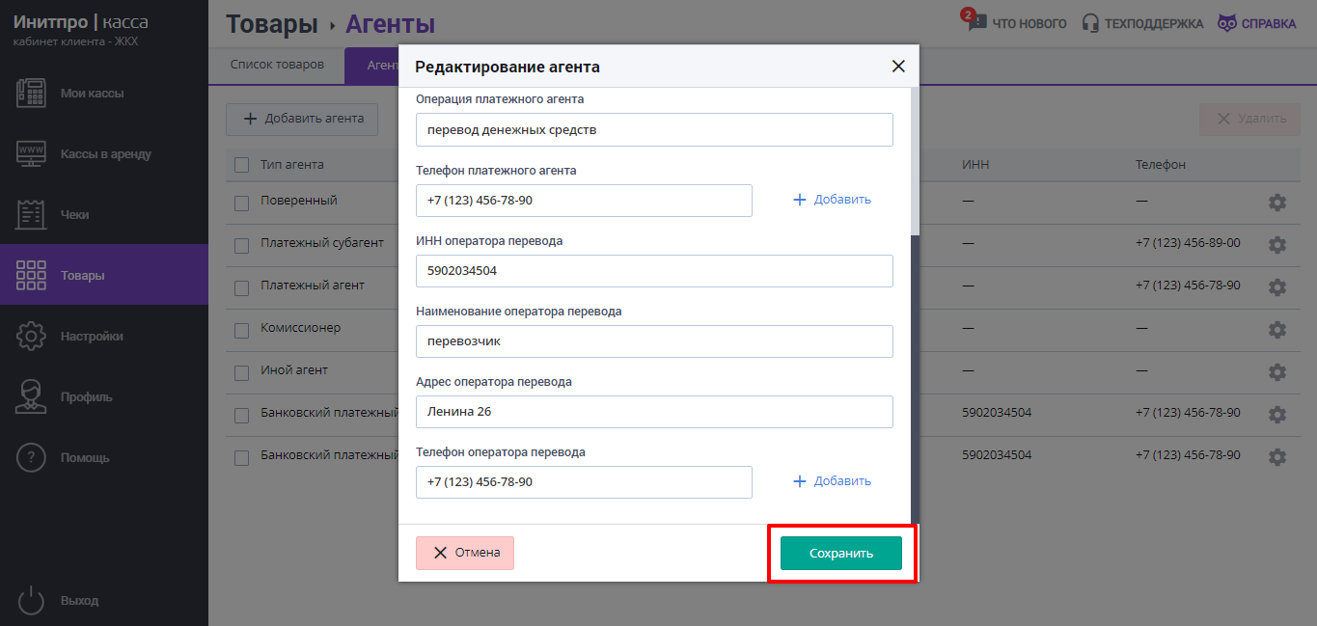
Task: Click Телефон column header
Action: (x=1161, y=165)
